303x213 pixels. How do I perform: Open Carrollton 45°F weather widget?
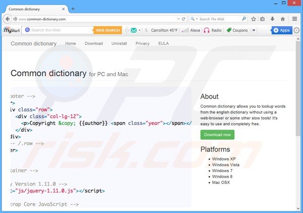coord(161,30)
